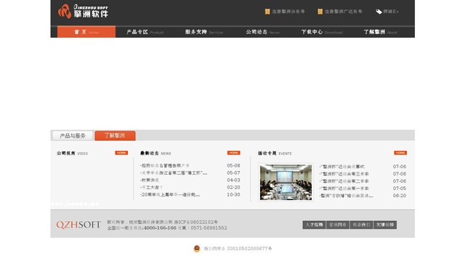
Task: Click the fax number 0571-56961552
Action: point(209,228)
